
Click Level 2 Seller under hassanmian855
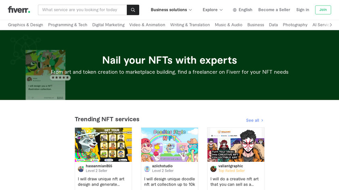pos(96,171)
